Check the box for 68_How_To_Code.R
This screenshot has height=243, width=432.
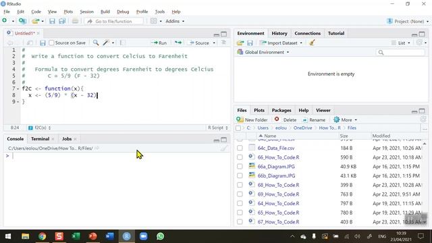(x=240, y=185)
